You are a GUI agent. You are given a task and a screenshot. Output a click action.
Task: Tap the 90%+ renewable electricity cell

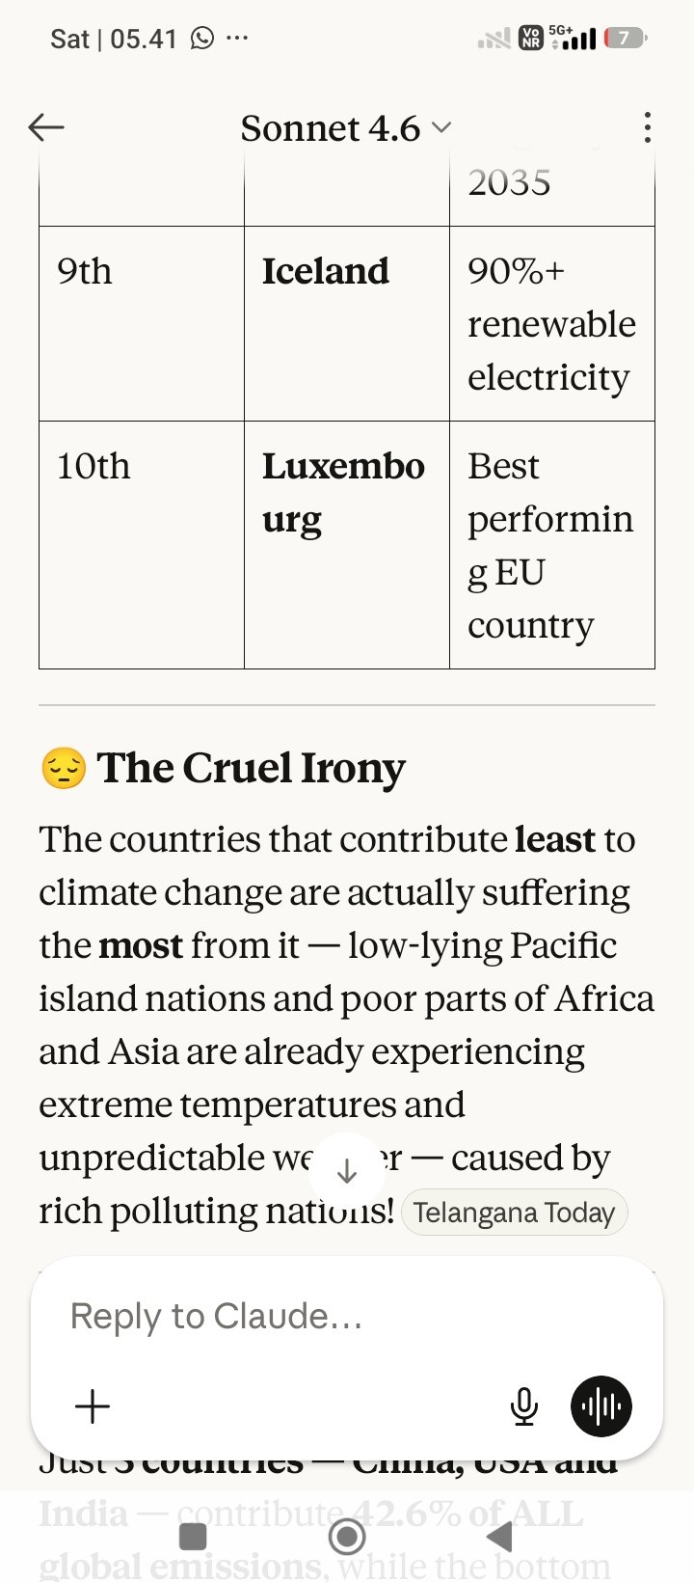pos(551,324)
